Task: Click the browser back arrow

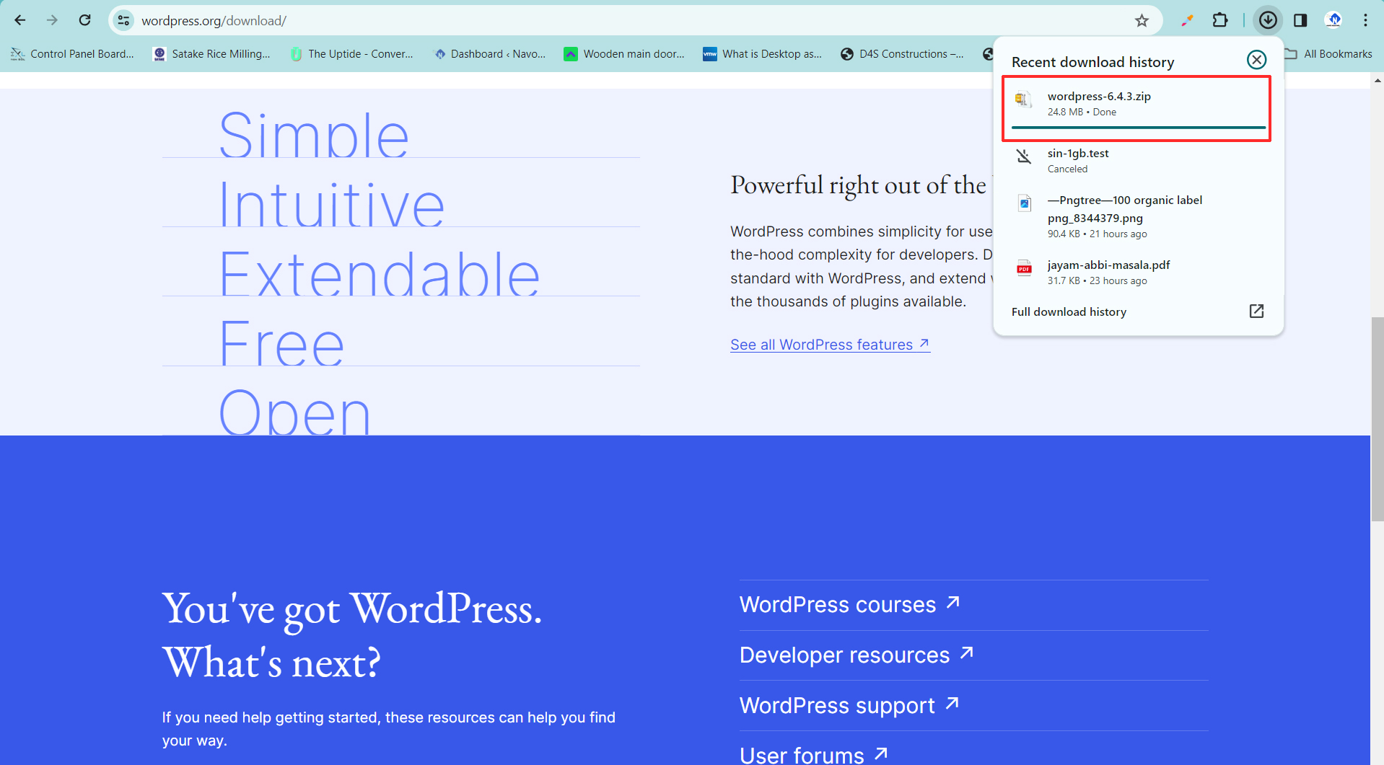Action: pyautogui.click(x=20, y=20)
